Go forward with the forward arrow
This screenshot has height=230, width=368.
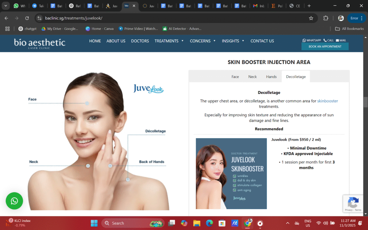[x=17, y=18]
